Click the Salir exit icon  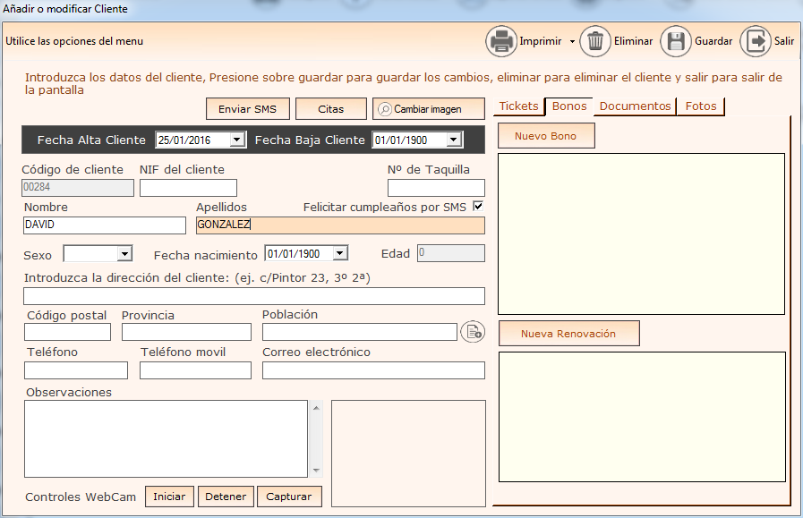point(756,41)
